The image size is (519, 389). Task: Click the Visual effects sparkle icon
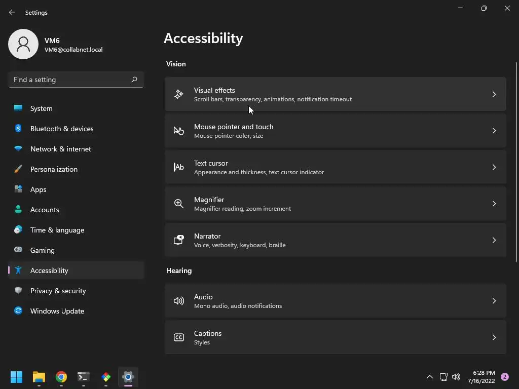[179, 94]
